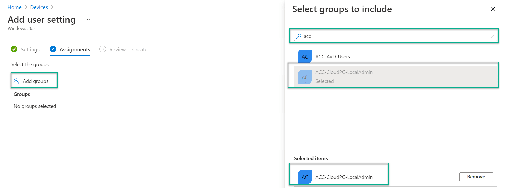Click the 'Selected items' heading

tap(311, 158)
